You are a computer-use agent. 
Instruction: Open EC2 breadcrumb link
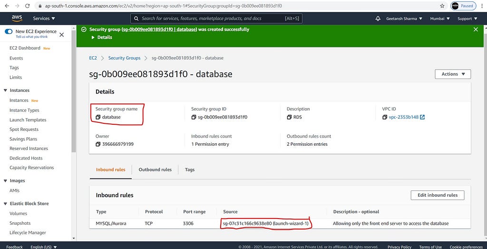(93, 58)
